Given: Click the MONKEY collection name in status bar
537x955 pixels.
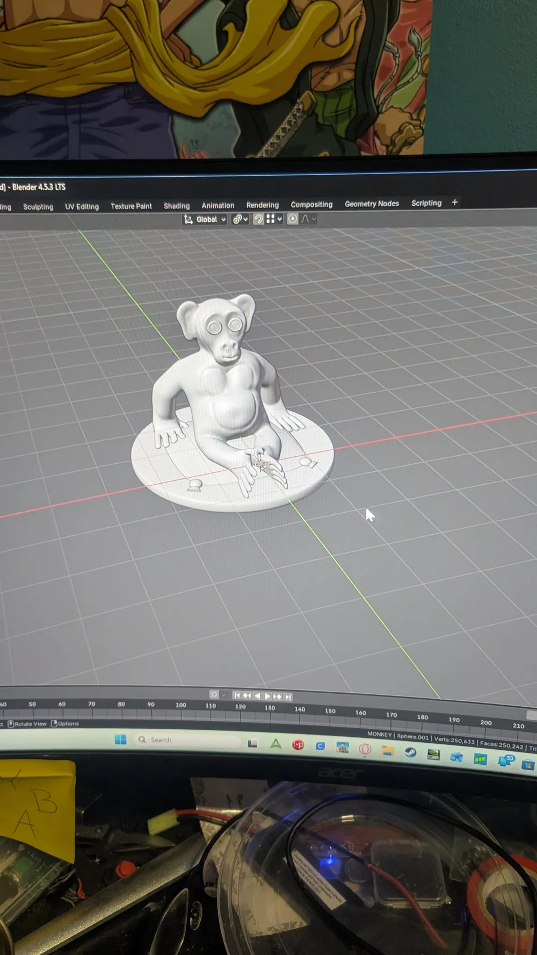Looking at the screenshot, I should tap(379, 734).
